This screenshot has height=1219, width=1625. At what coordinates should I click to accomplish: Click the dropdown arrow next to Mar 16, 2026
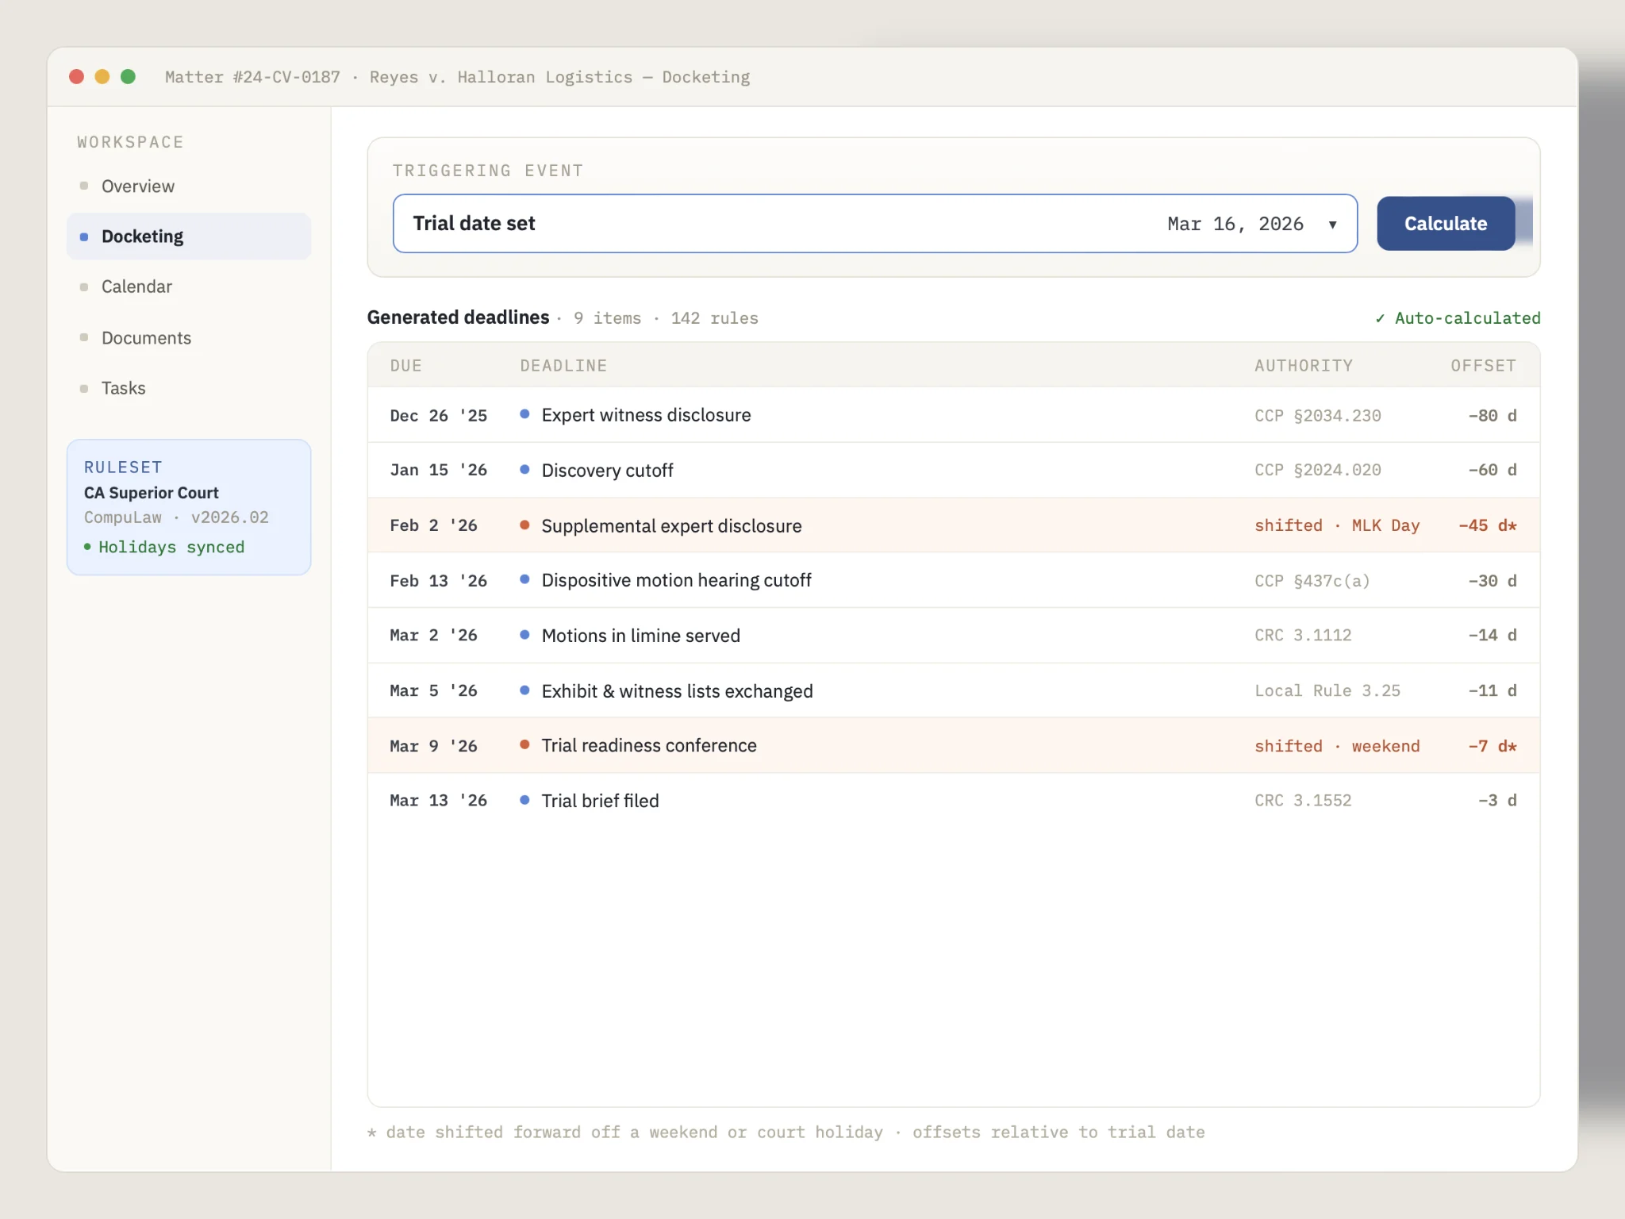(1333, 225)
